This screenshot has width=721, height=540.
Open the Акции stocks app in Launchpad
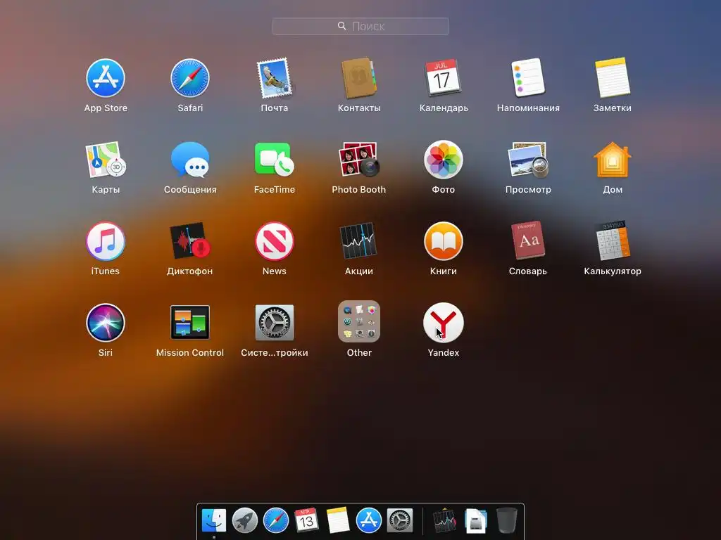point(359,241)
